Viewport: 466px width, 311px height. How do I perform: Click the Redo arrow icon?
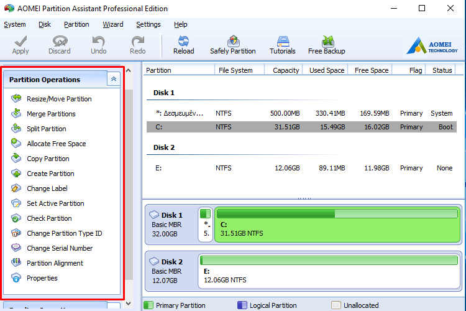137,41
